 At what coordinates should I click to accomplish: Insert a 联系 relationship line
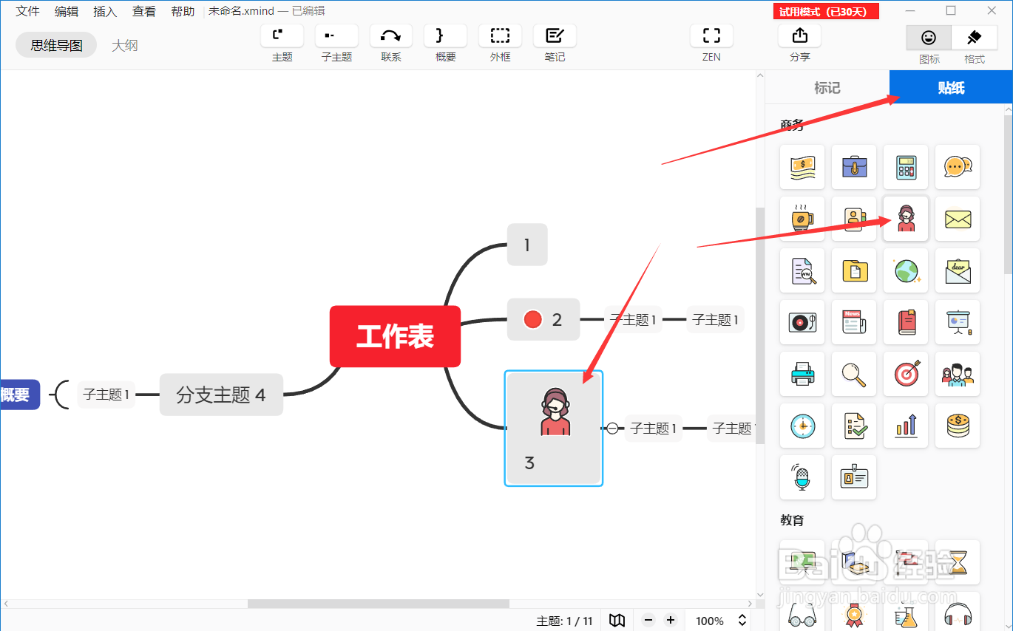coord(390,41)
